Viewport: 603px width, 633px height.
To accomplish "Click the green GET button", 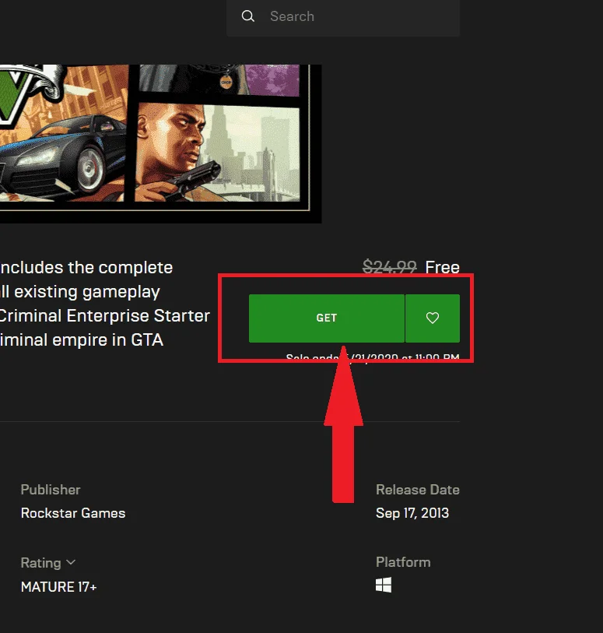I will point(326,318).
